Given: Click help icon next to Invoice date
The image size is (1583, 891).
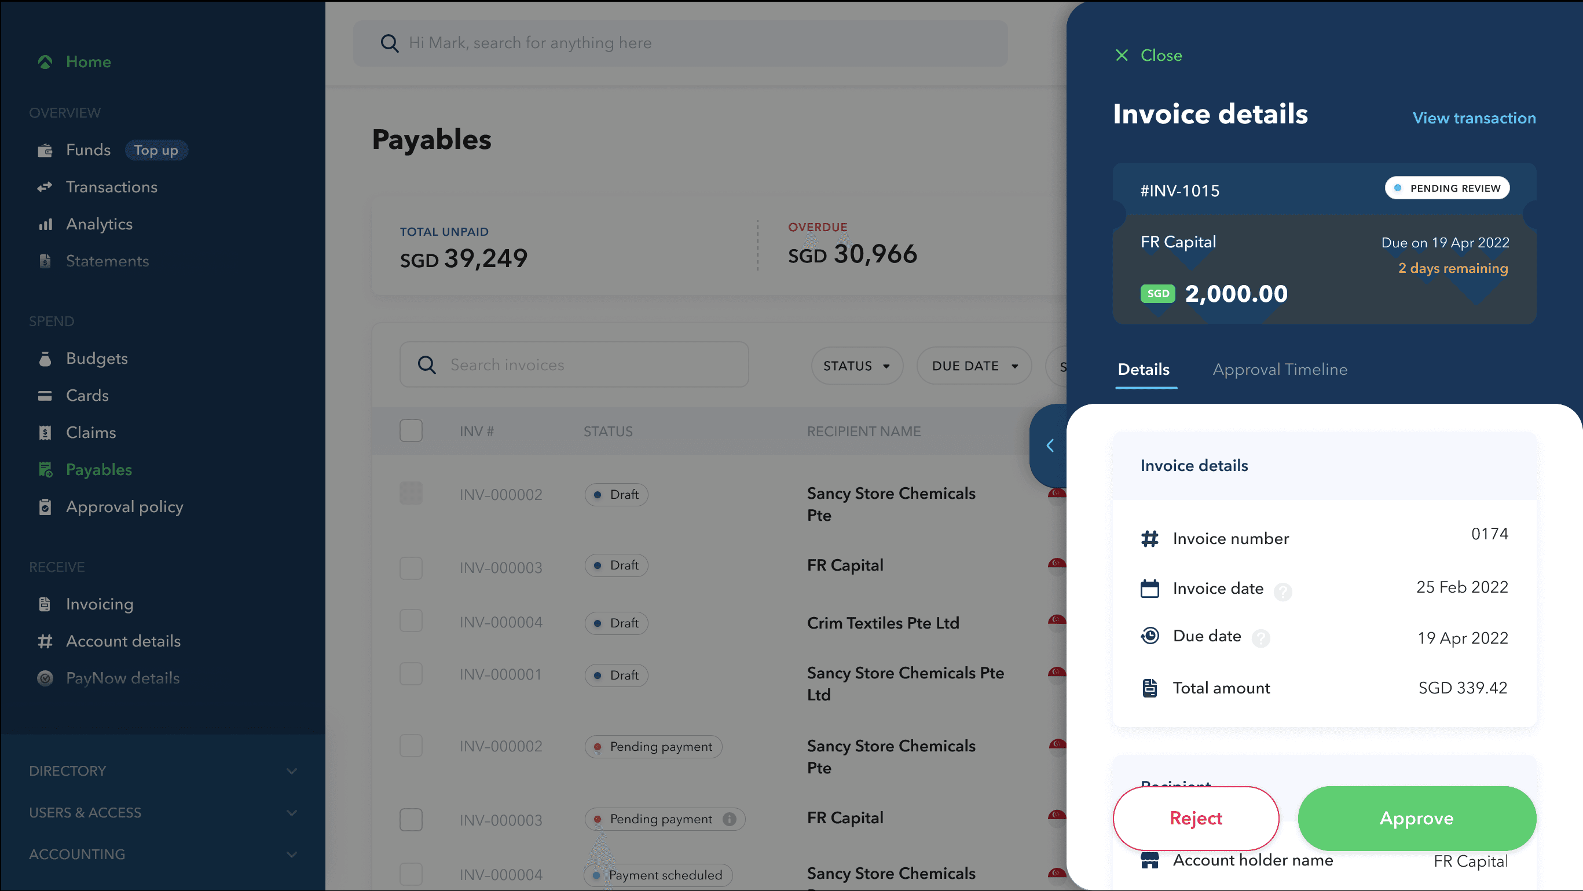Looking at the screenshot, I should tap(1282, 591).
